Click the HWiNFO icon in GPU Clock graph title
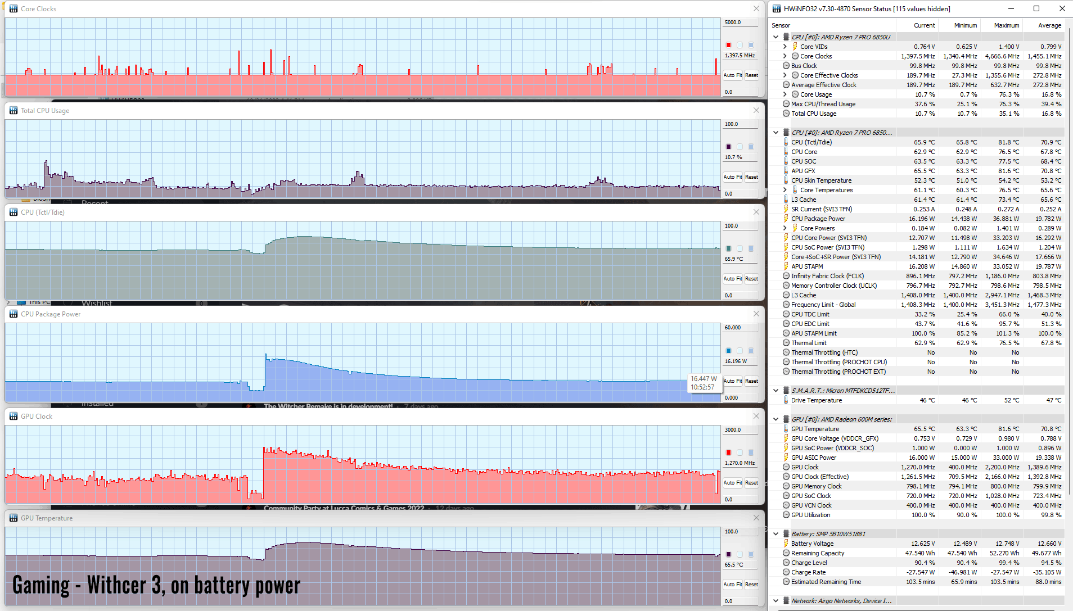This screenshot has width=1073, height=611. 13,417
